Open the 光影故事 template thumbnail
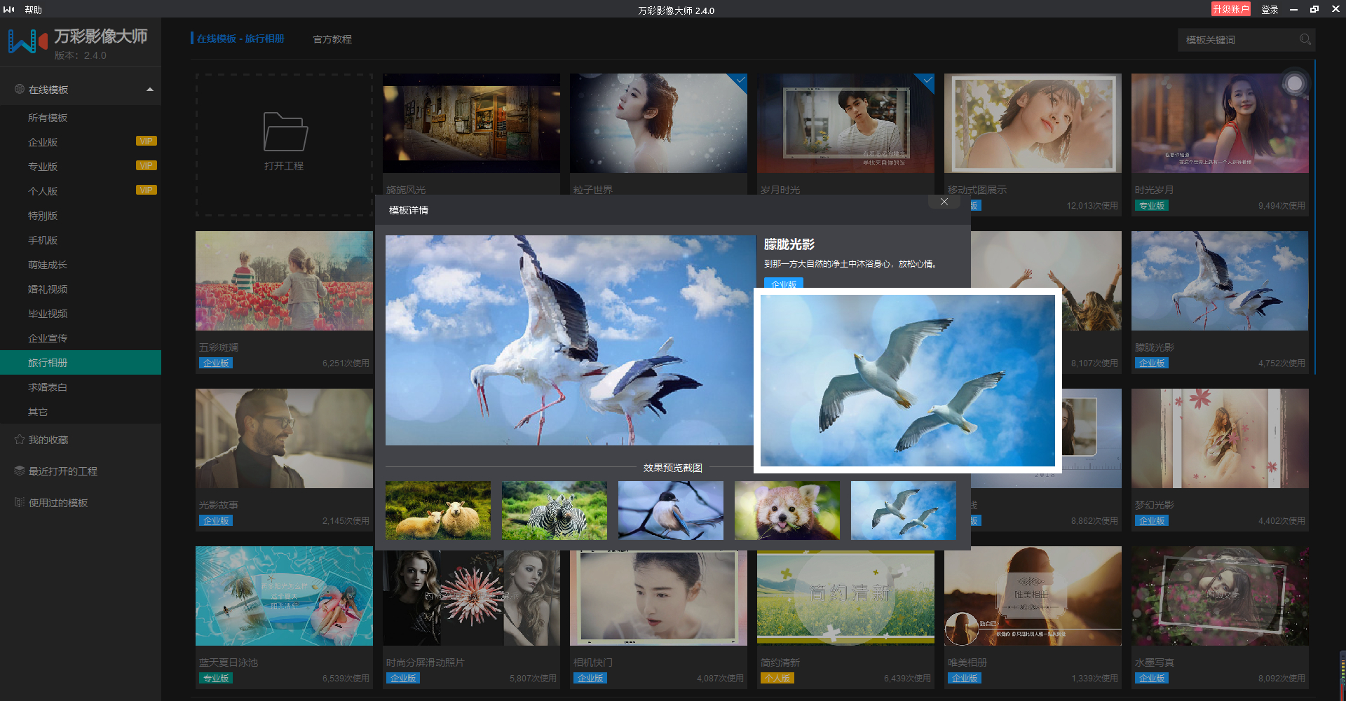 pyautogui.click(x=285, y=438)
